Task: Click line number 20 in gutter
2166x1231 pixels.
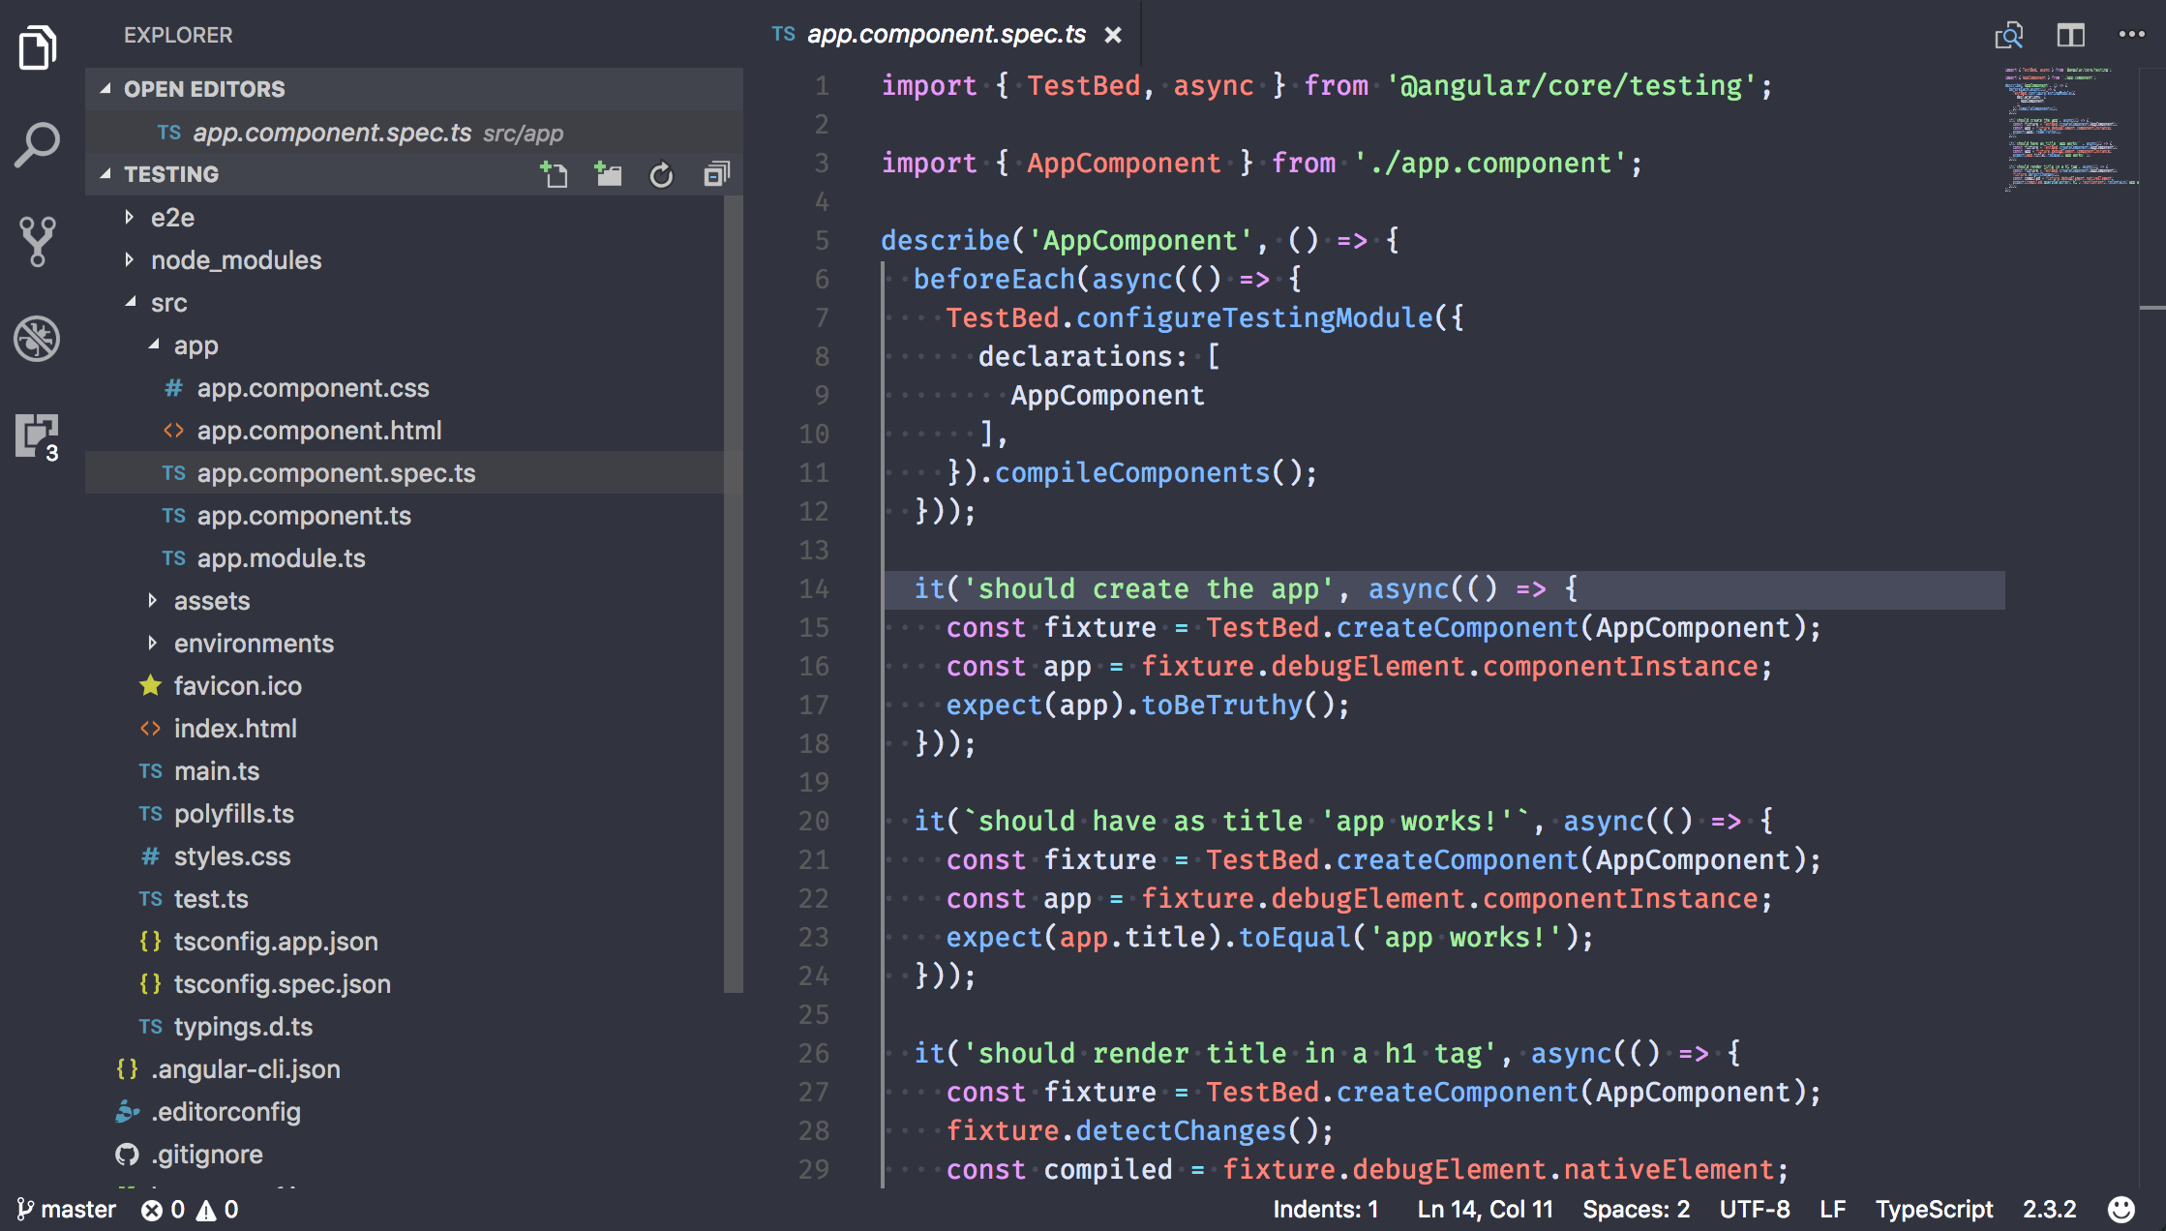Action: [813, 822]
